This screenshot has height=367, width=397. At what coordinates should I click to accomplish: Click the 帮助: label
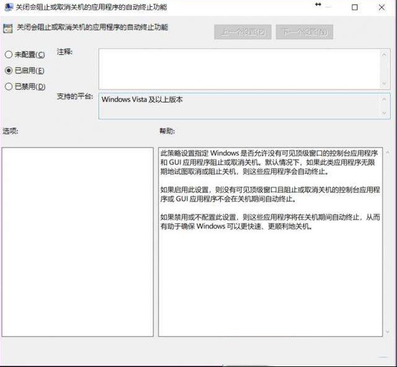click(167, 131)
